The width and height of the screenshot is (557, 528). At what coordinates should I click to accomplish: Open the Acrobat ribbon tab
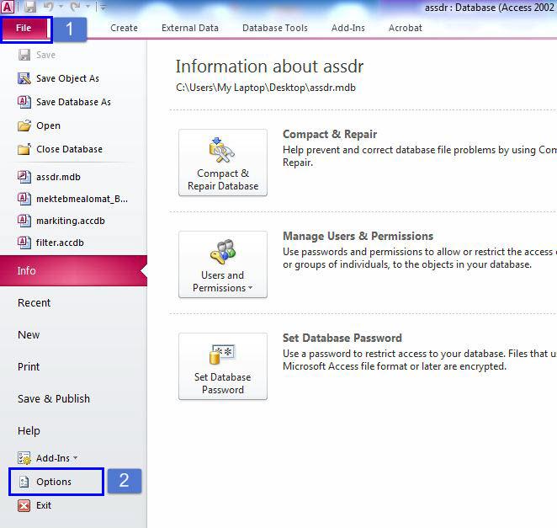405,28
